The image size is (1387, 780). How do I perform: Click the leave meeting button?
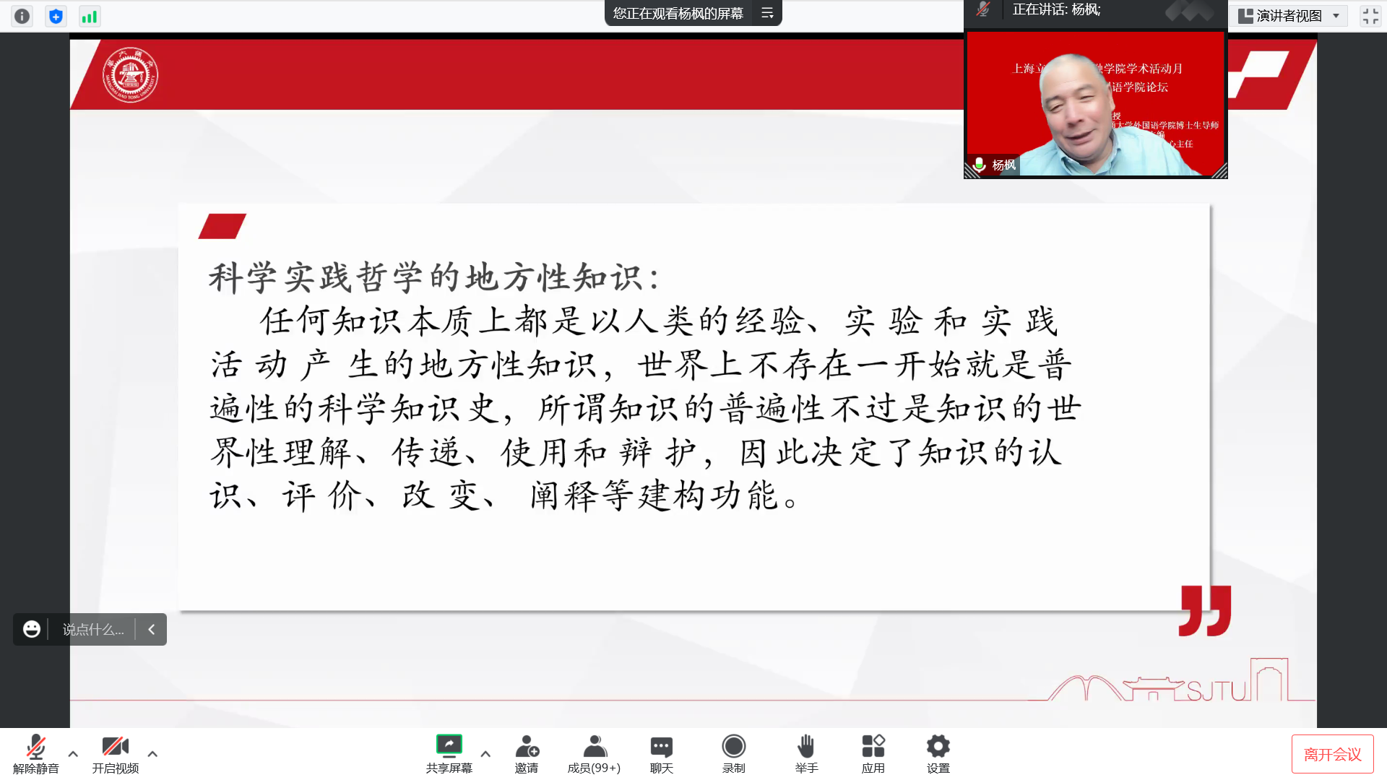[1332, 754]
